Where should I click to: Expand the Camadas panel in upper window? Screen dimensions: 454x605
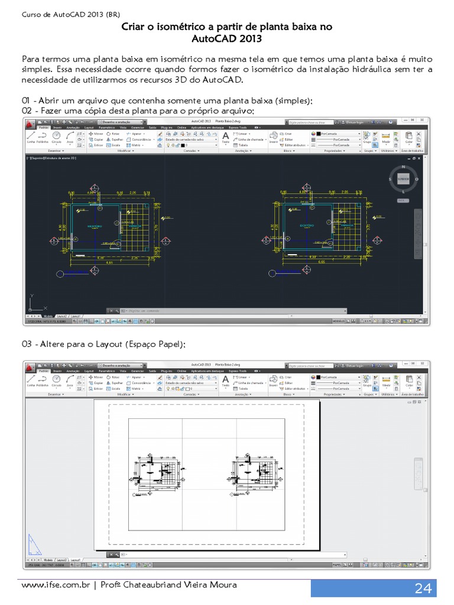(x=192, y=151)
